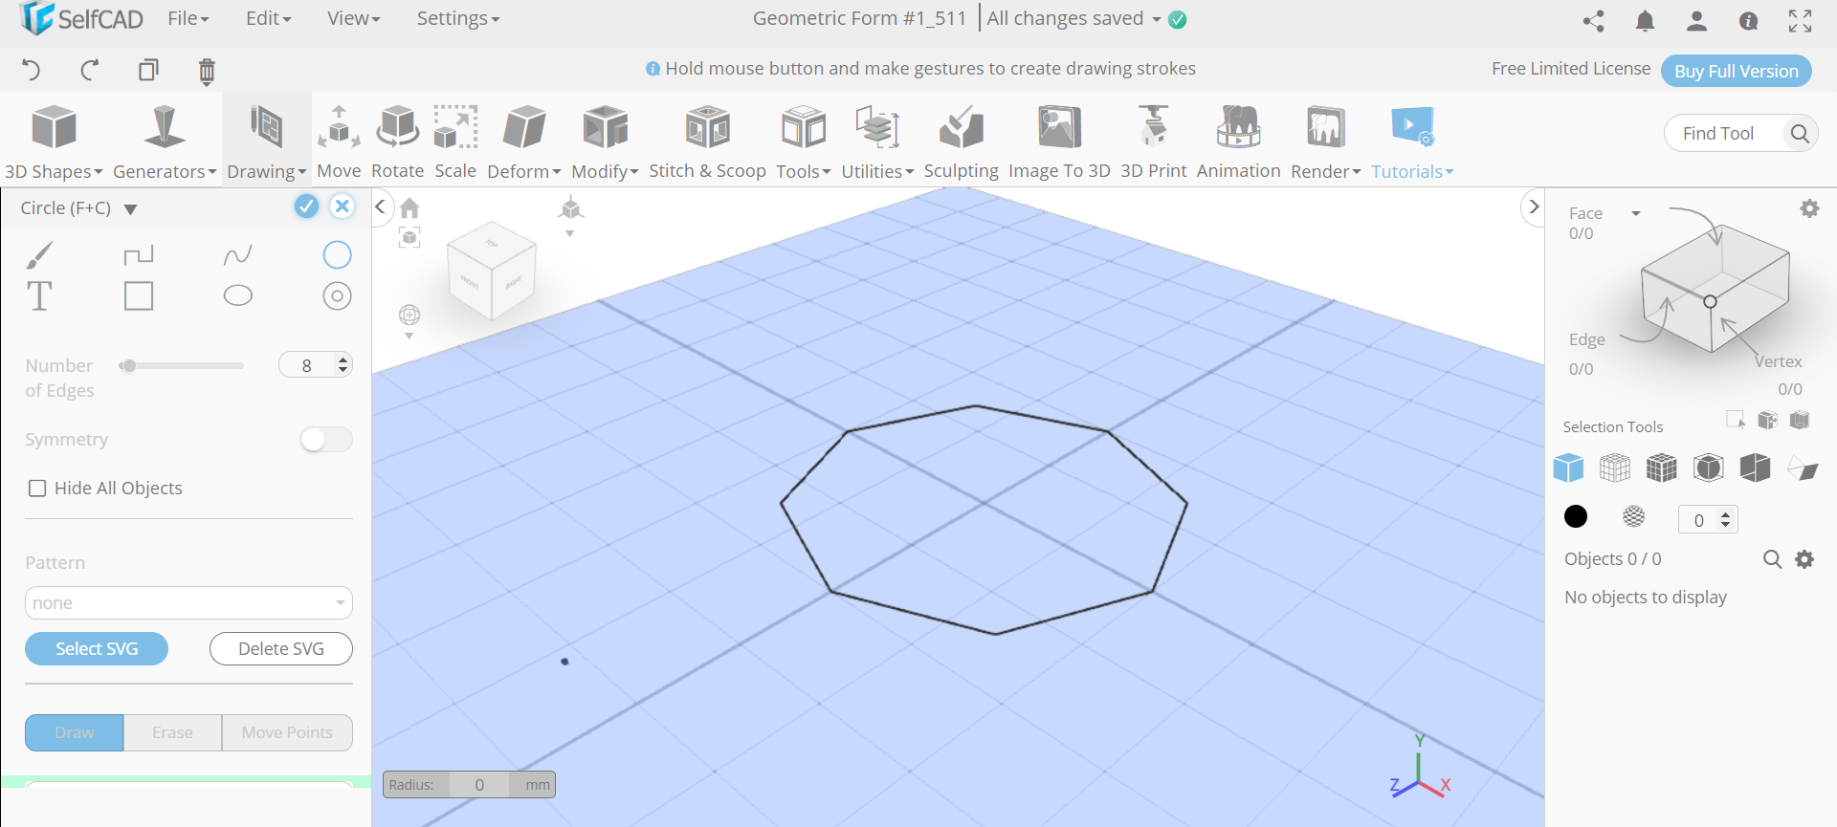This screenshot has height=827, width=1837.
Task: Open the Deform dropdown
Action: coord(524,141)
